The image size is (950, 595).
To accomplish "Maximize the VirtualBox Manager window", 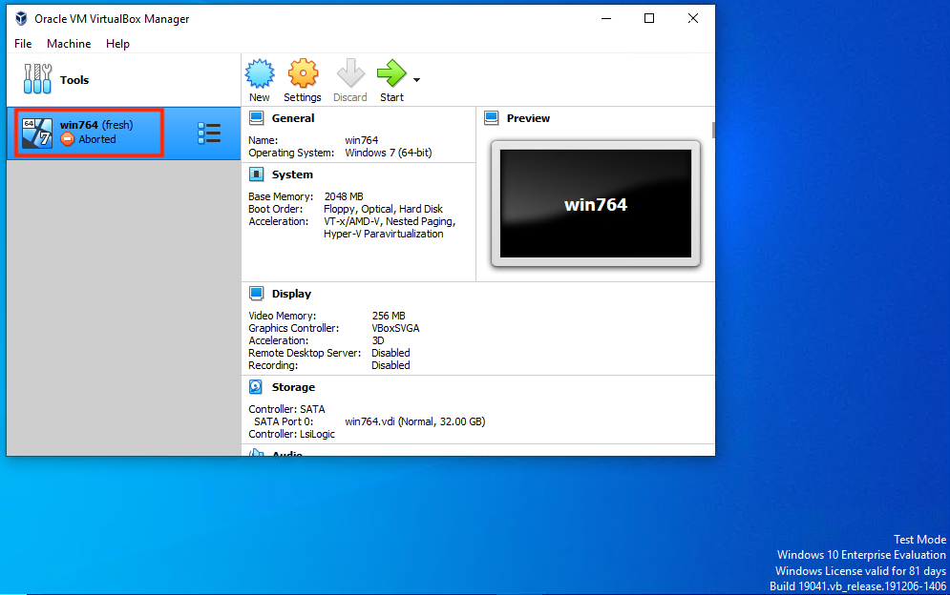I will coord(649,19).
